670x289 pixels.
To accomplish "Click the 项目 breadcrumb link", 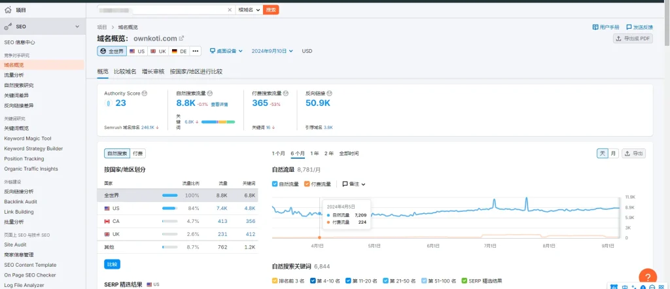I will pos(101,27).
